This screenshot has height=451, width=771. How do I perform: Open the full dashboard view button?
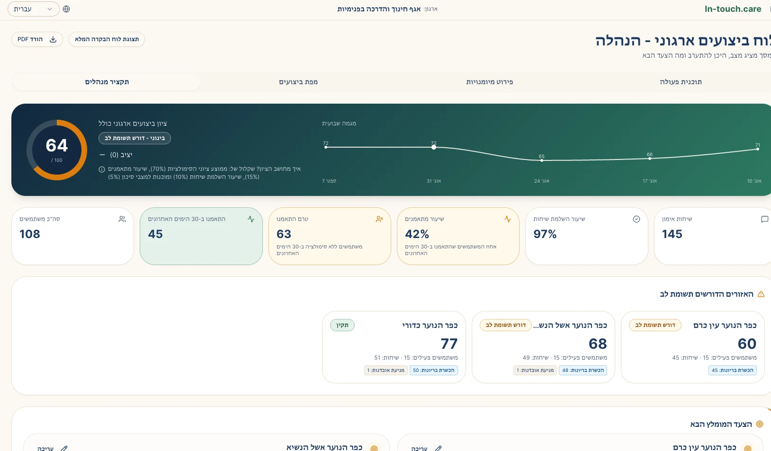pos(107,39)
